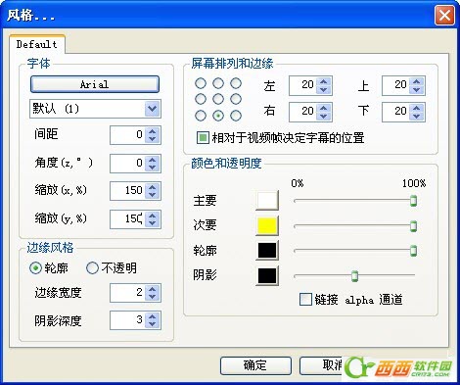The image size is (460, 385).
Task: Decrease the 缩放 (x,%) scale value
Action: [x=153, y=195]
